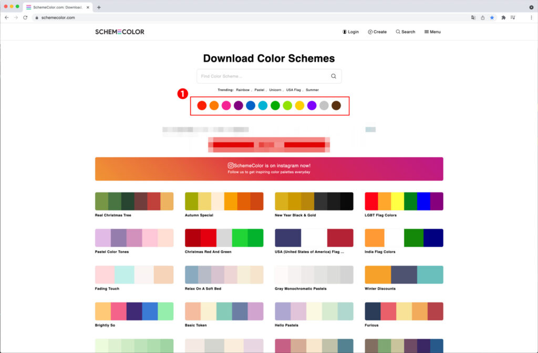
Task: Open the Basic Token palette thumbnail
Action: [x=224, y=311]
